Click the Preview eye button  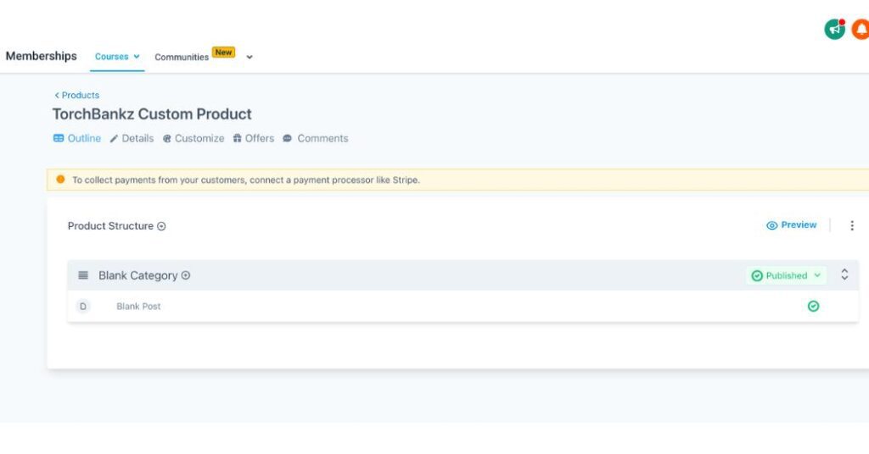click(x=791, y=225)
